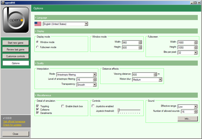Collapse the Language section header

[x=116, y=18]
